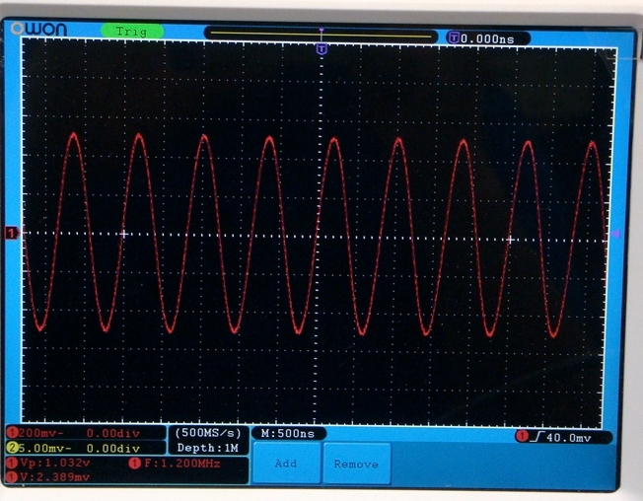Image resolution: width=643 pixels, height=501 pixels.
Task: Click the F:1.200MHz frequency measurement
Action: tap(182, 464)
